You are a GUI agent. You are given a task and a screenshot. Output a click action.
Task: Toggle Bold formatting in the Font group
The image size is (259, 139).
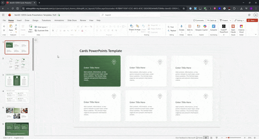(x=53, y=30)
